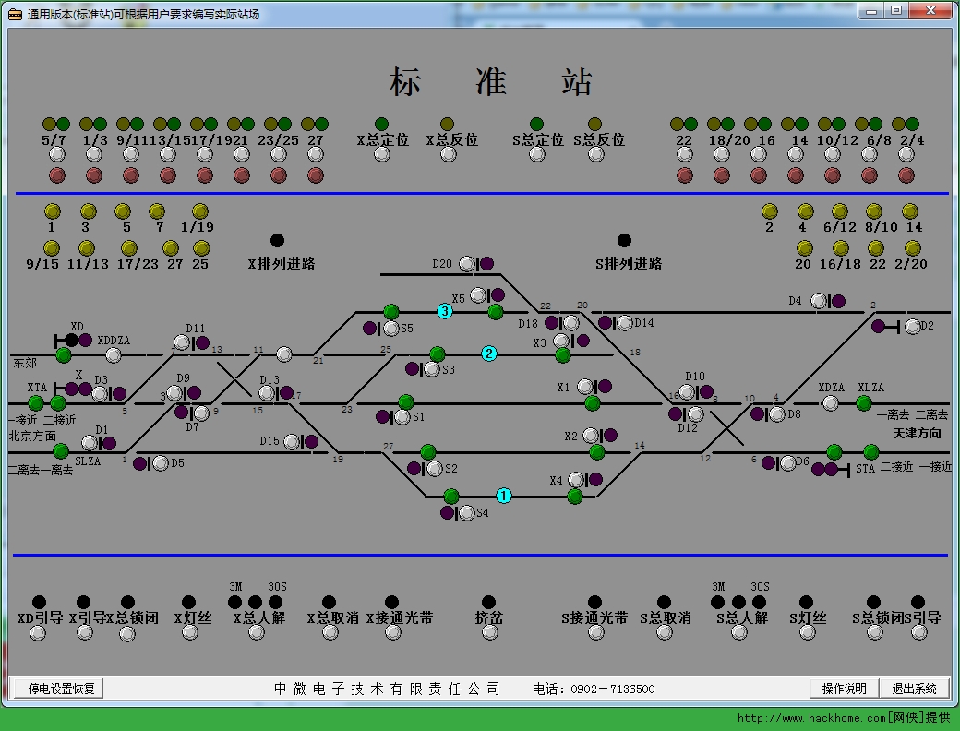Click the red button of switch 5/7

(x=57, y=175)
